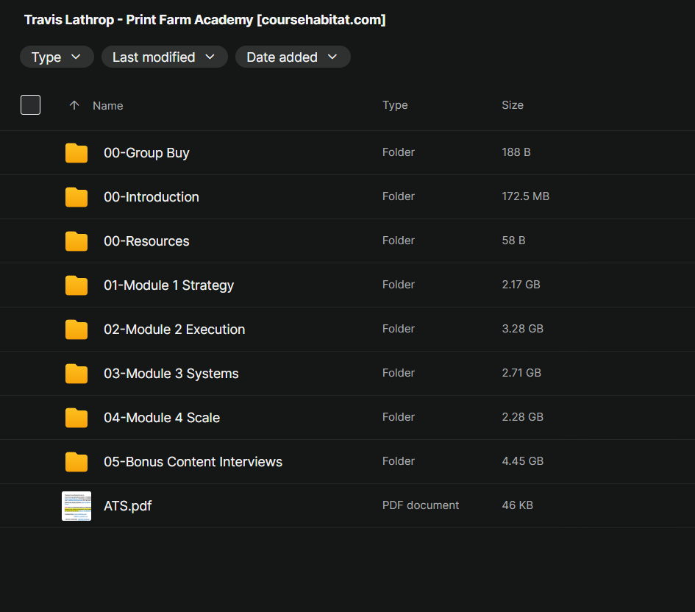Click the 00-Resources folder icon
The width and height of the screenshot is (695, 612).
click(76, 241)
